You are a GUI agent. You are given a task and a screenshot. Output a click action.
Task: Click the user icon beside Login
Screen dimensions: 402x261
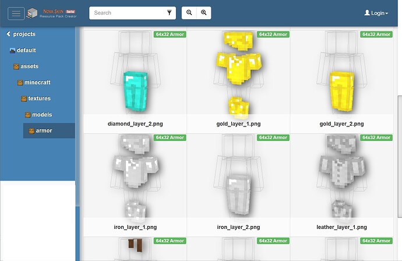coord(367,13)
